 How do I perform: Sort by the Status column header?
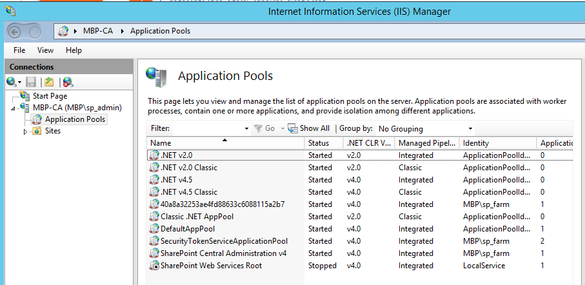click(324, 143)
